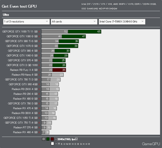This screenshot has height=148, width=162.
Task: Toggle the 3840x2160 fps checkbox in legend
Action: click(76, 139)
